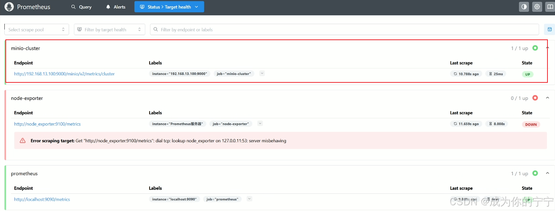Open the documentation book icon
Image resolution: width=555 pixels, height=211 pixels.
550,7
